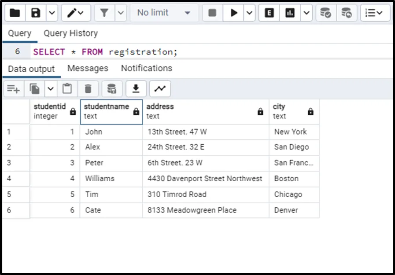Click the Add row icon
Screen dimensions: 395x275
pos(14,89)
